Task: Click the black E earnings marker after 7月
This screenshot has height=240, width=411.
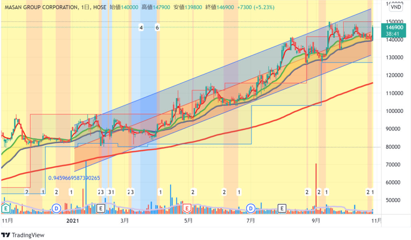Action: (x=282, y=209)
